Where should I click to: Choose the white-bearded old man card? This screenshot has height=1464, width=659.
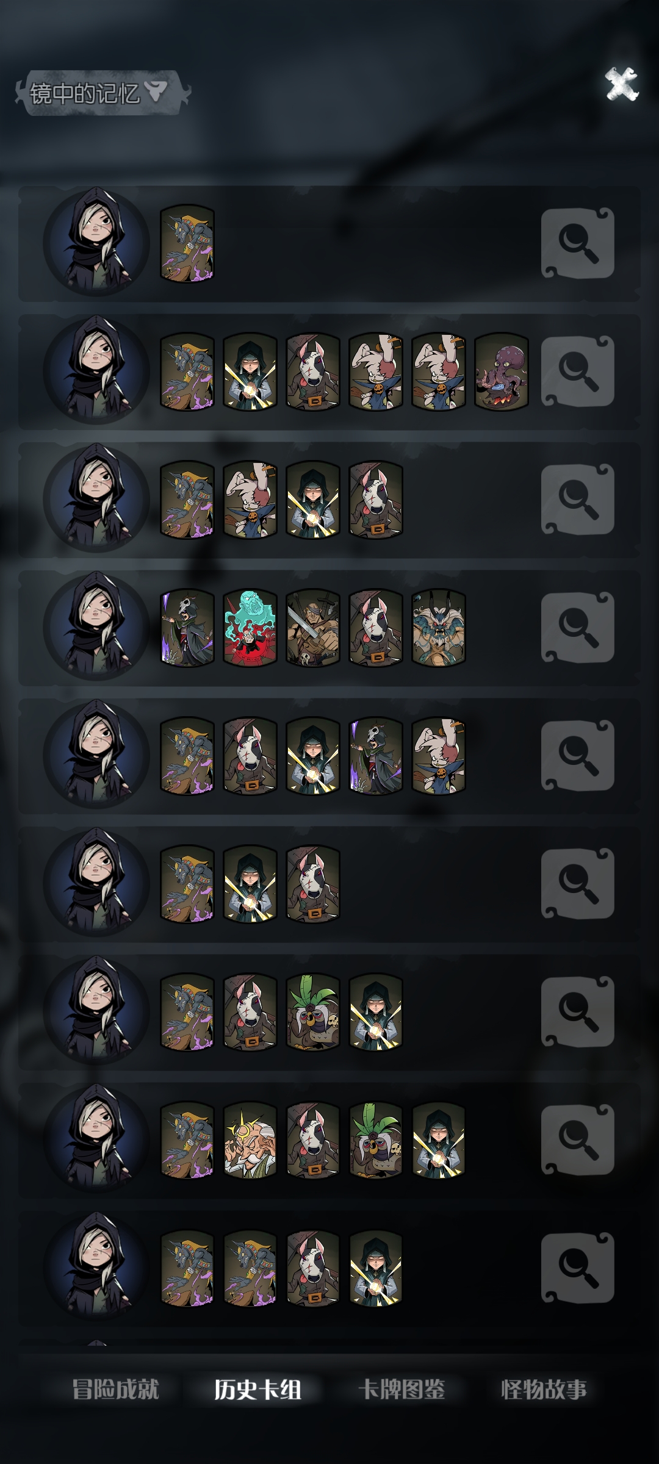250,1140
